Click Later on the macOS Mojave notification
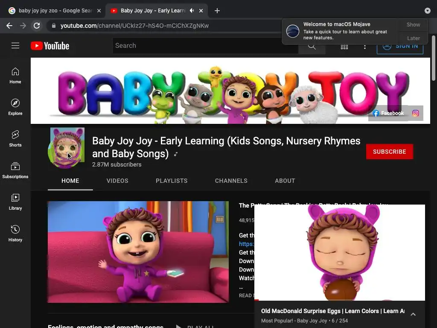437x328 pixels. [x=413, y=38]
